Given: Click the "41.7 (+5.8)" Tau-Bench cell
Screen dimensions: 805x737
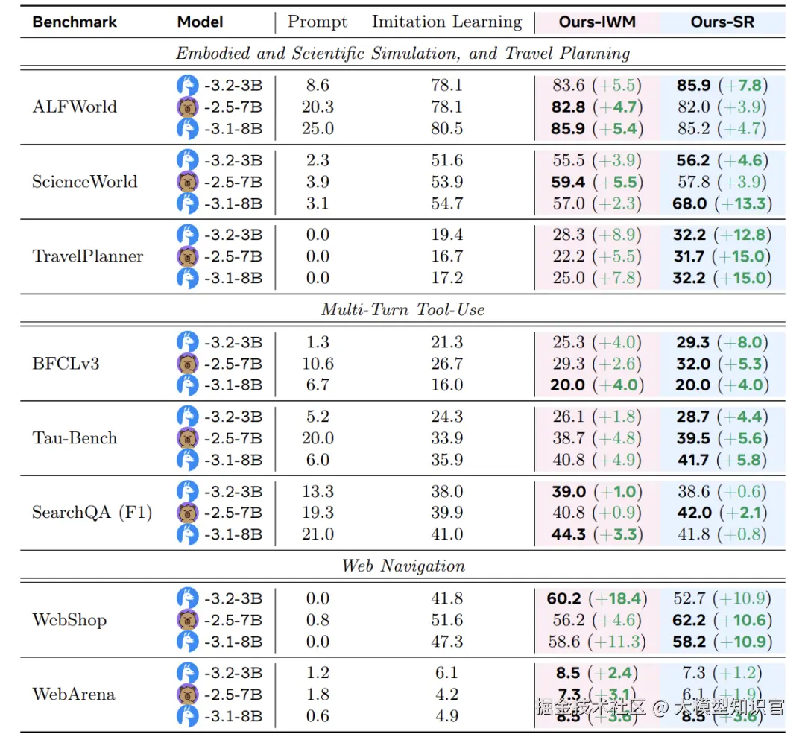Looking at the screenshot, I should pyautogui.click(x=722, y=460).
